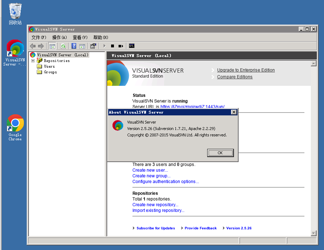The image size is (324, 250).
Task: Select the Groups tree item label
Action: pos(51,72)
